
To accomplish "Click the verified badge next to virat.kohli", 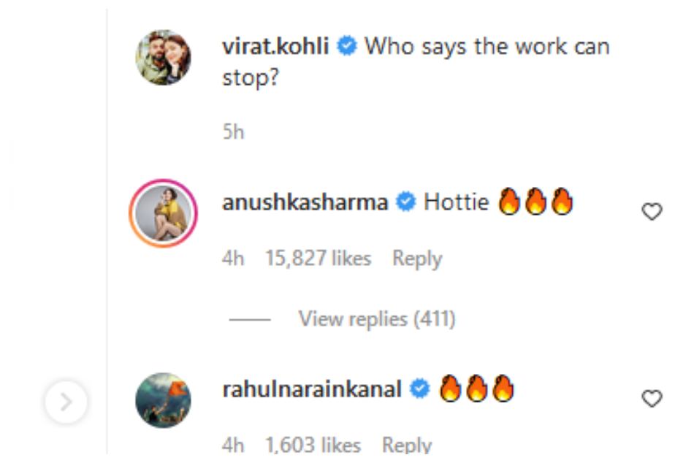I will point(347,47).
